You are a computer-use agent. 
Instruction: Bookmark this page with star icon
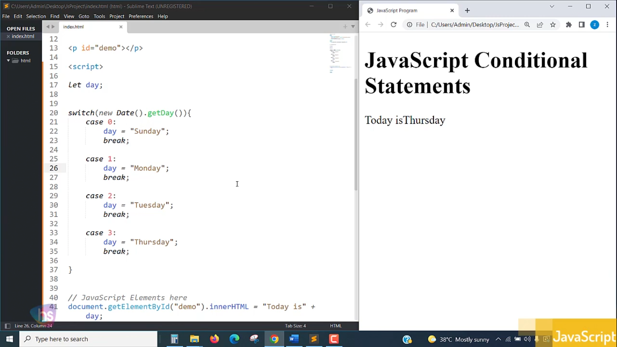[553, 25]
